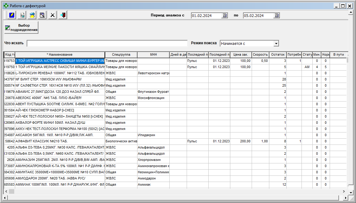This screenshot has width=356, height=203.
Task: Click the price cell 200,00
Action: pos(241,141)
